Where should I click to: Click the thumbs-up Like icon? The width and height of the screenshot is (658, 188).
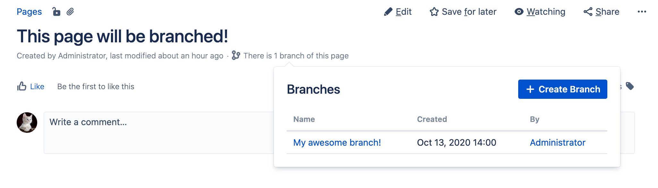22,86
